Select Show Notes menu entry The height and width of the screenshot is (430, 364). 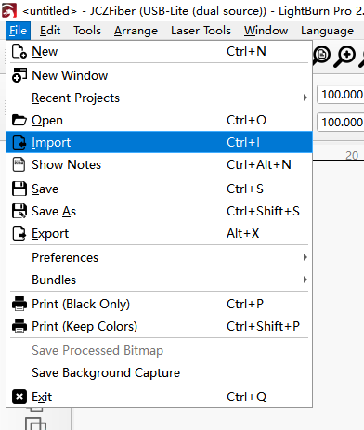159,164
